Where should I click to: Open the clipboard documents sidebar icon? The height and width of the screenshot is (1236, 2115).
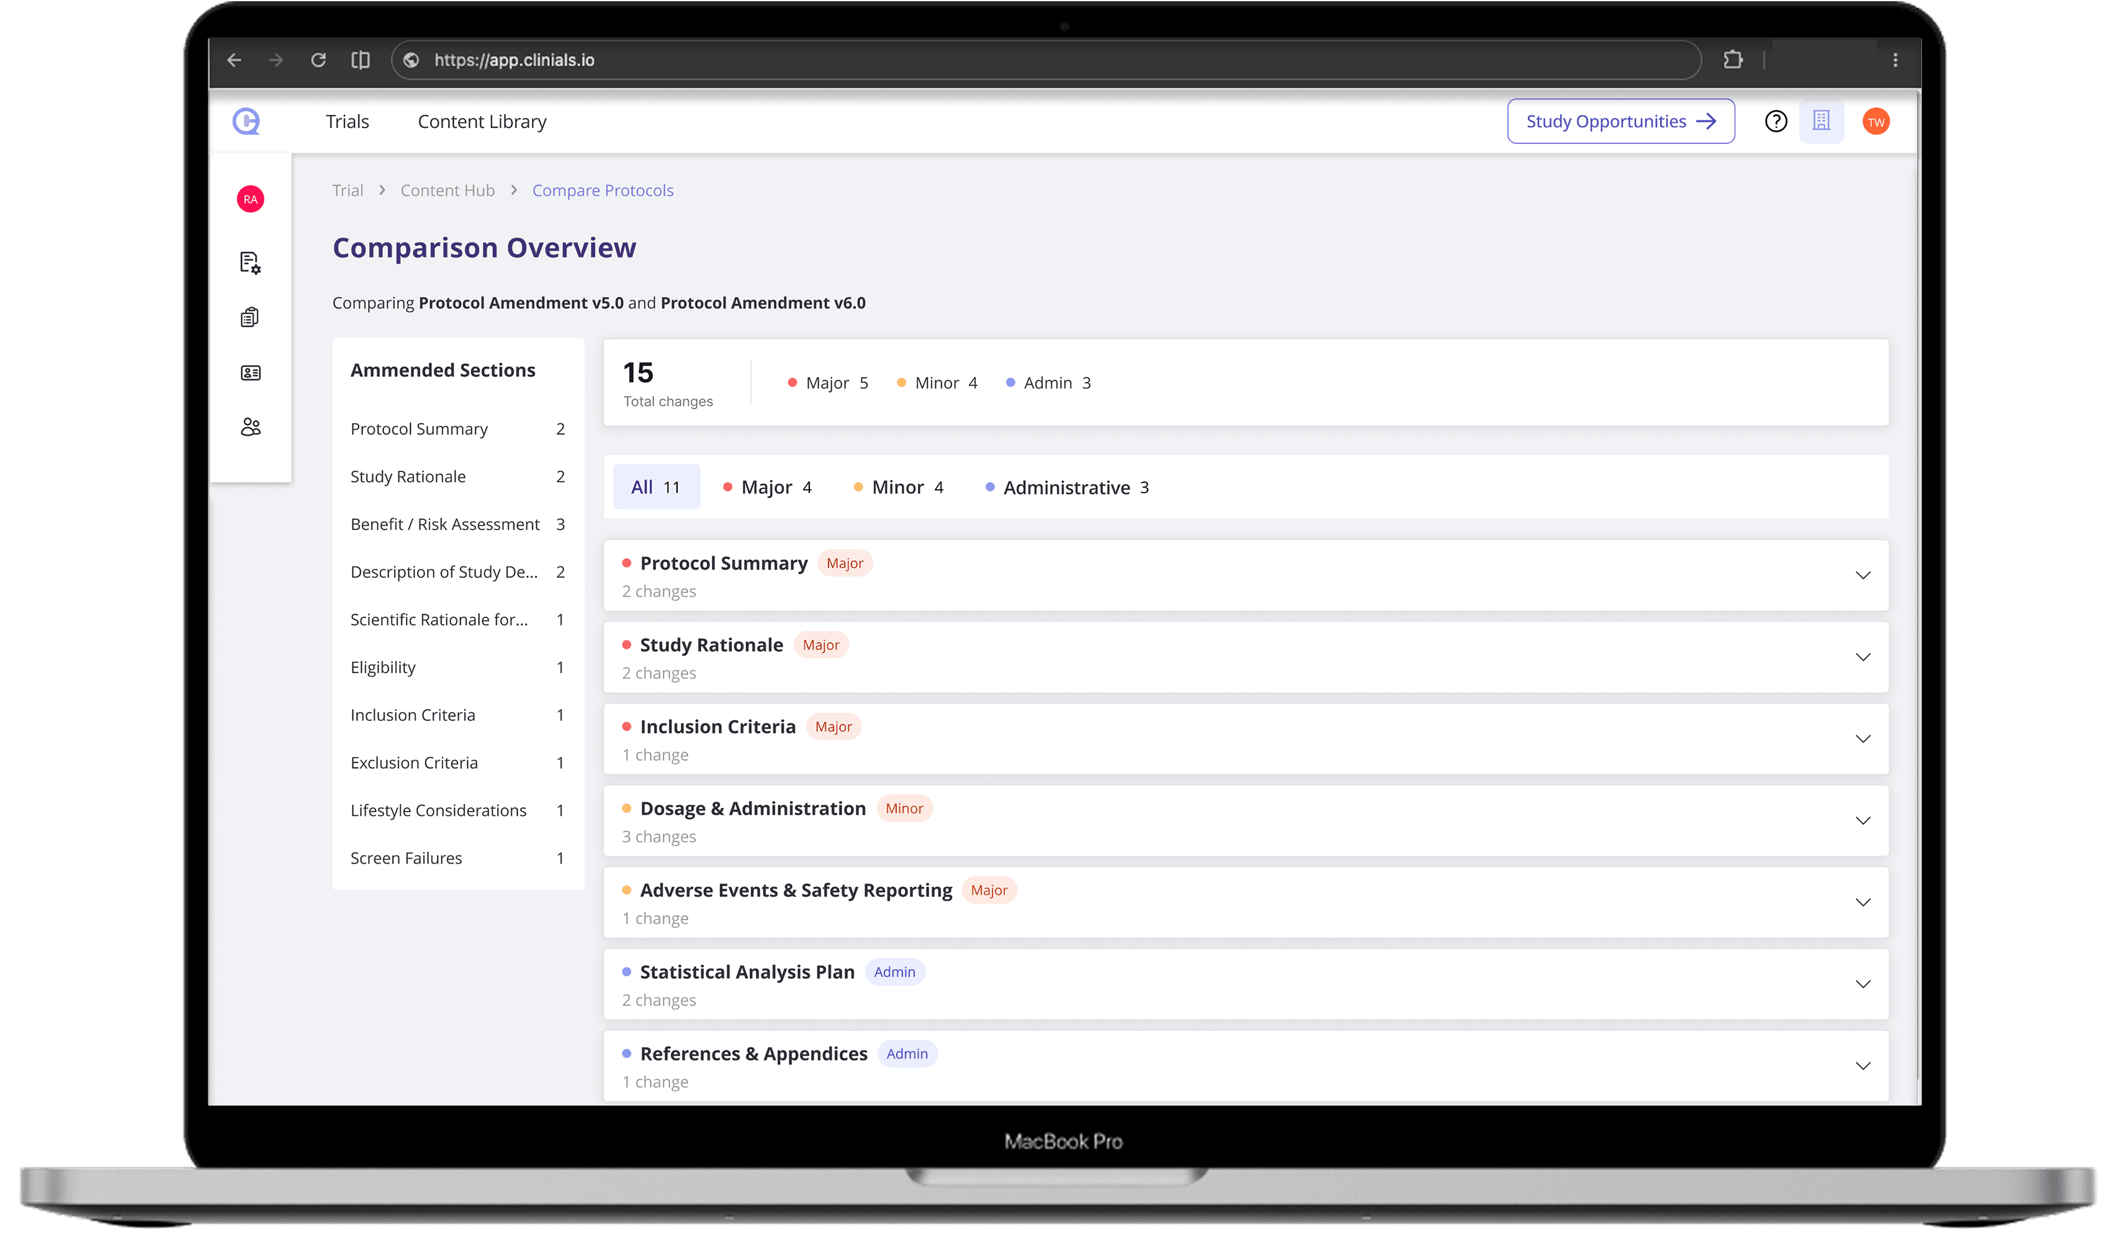[x=250, y=317]
